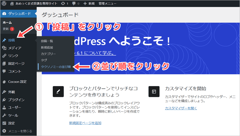Expand the 設定 sidebar menu
Image resolution: width=240 pixels, height=136 pixels.
[12, 123]
